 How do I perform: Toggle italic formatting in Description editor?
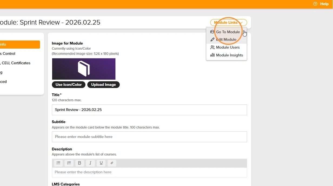click(x=90, y=163)
